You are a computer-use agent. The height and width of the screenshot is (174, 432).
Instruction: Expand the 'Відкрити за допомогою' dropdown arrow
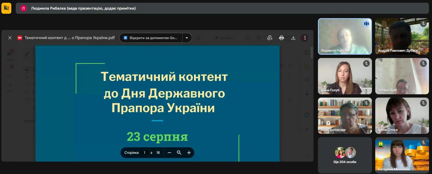click(187, 38)
